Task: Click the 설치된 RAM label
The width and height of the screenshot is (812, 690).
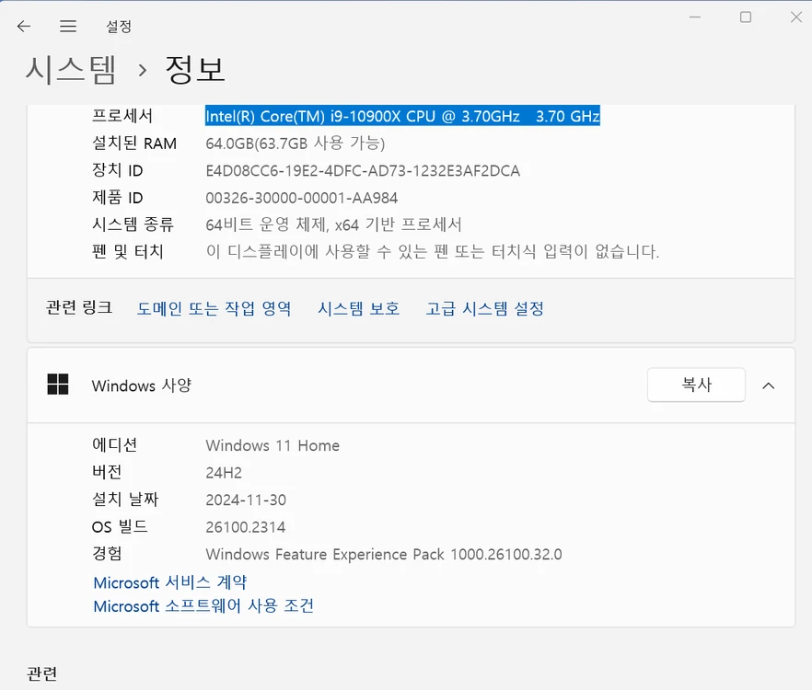Action: click(x=134, y=143)
